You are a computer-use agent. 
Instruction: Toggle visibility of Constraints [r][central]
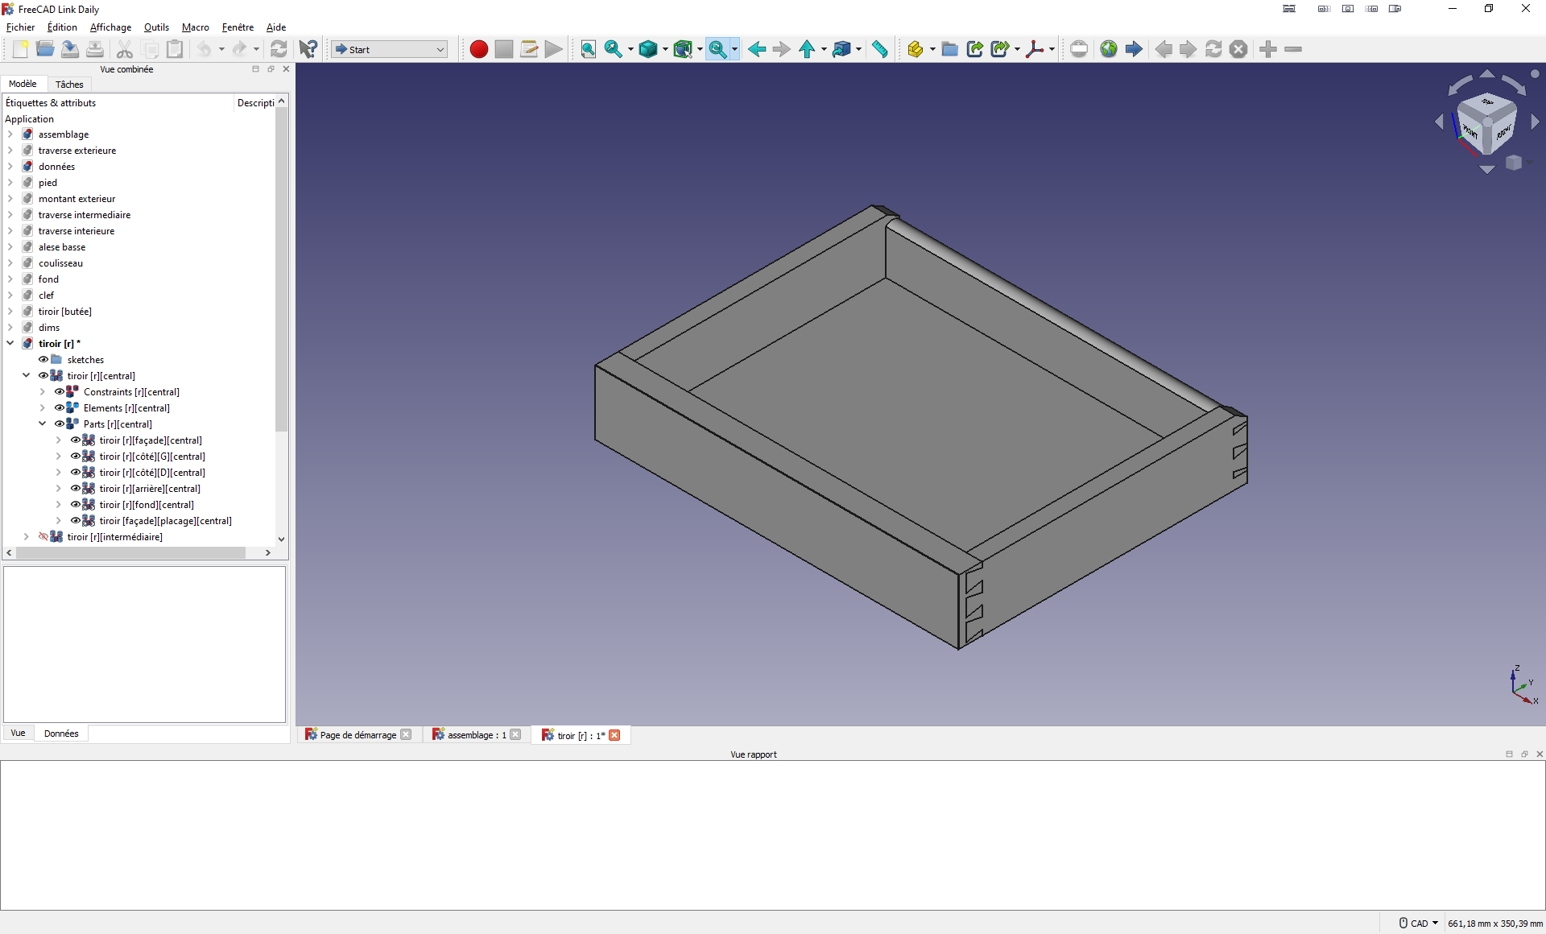click(x=59, y=392)
